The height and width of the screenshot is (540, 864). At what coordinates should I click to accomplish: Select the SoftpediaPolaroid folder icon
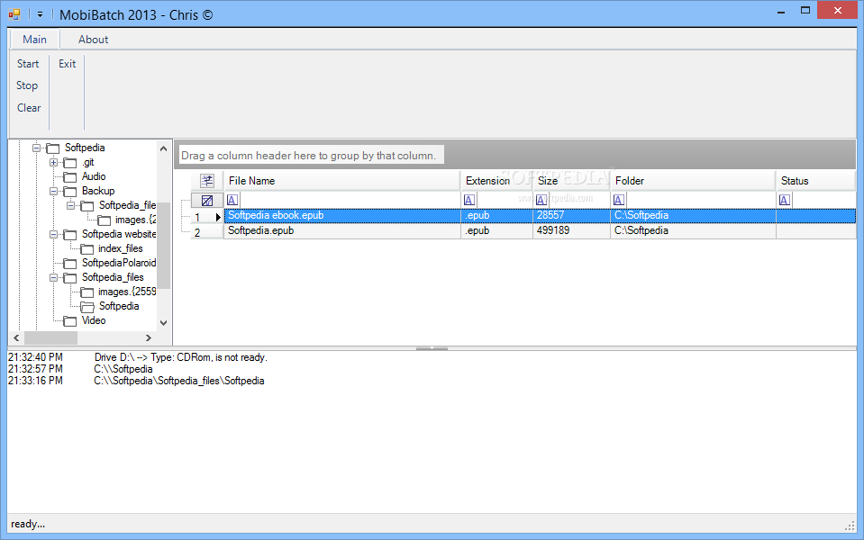pos(70,264)
